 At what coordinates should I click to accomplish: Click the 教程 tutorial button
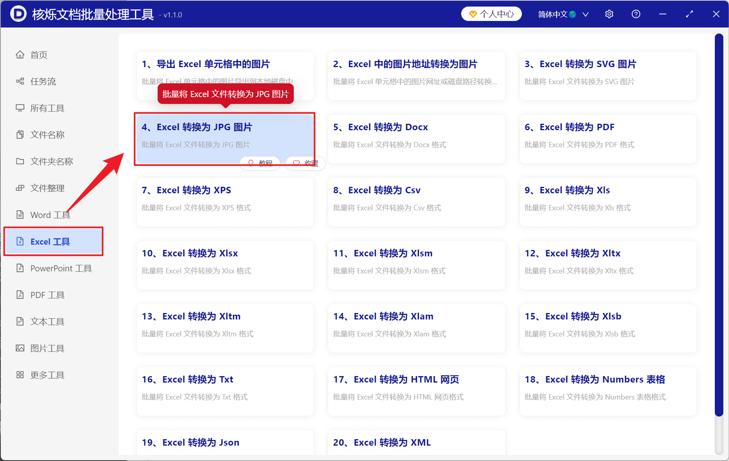point(260,163)
